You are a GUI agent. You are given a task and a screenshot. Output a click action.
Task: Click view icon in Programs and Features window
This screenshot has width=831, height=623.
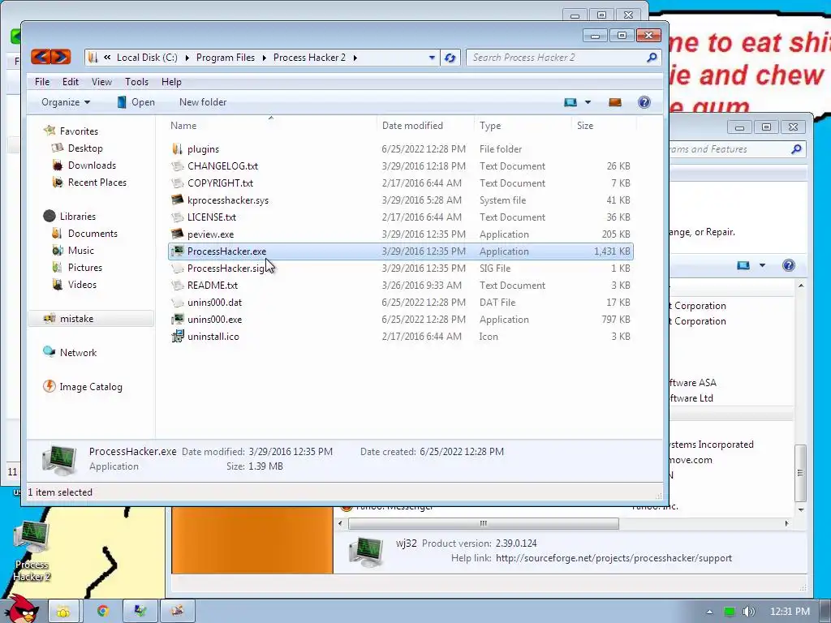[x=743, y=265]
